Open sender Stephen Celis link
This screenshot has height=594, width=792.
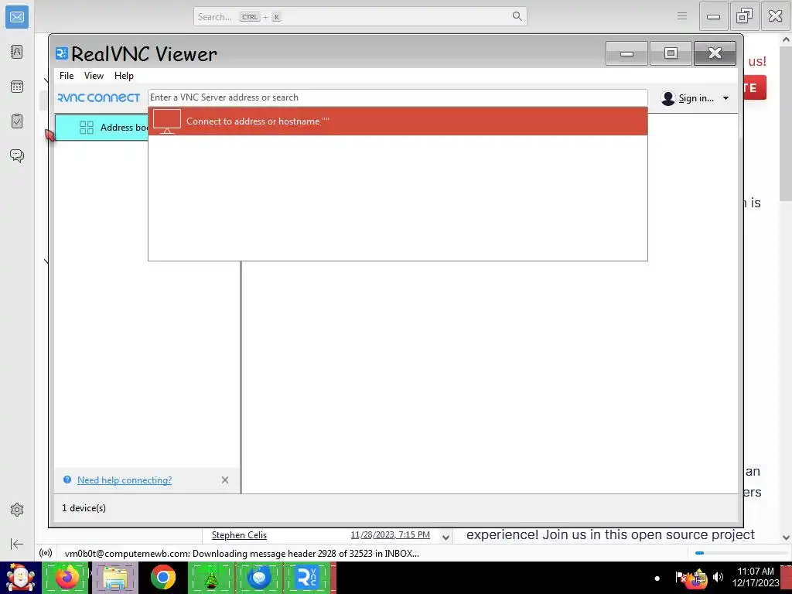pyautogui.click(x=239, y=535)
